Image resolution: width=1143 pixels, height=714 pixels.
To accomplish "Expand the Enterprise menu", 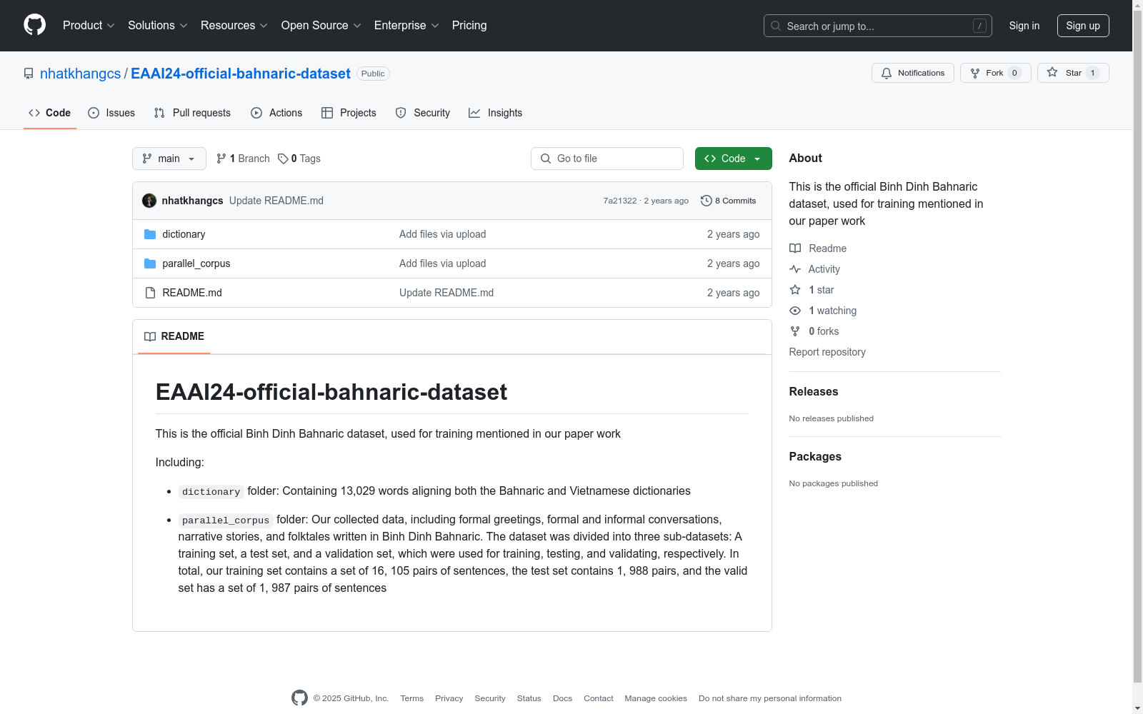I will click(x=406, y=25).
